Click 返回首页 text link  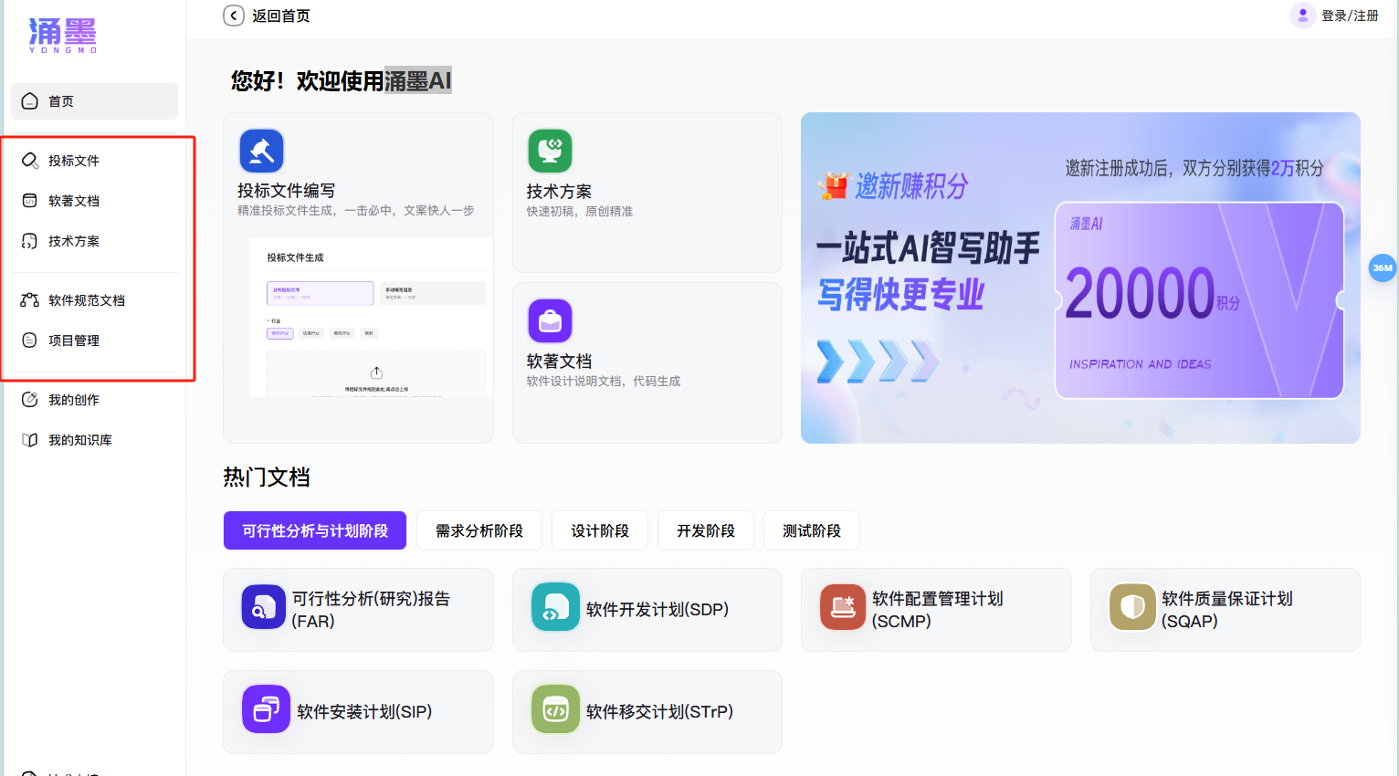(x=281, y=16)
